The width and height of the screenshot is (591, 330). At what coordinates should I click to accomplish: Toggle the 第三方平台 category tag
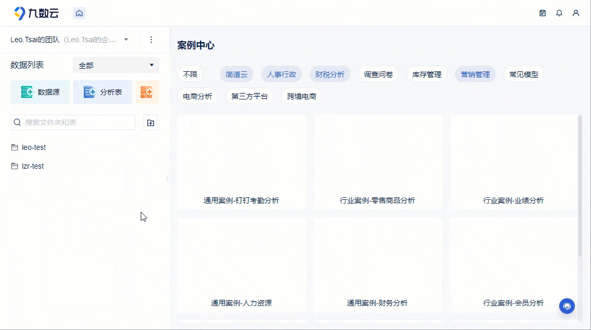[x=250, y=96]
